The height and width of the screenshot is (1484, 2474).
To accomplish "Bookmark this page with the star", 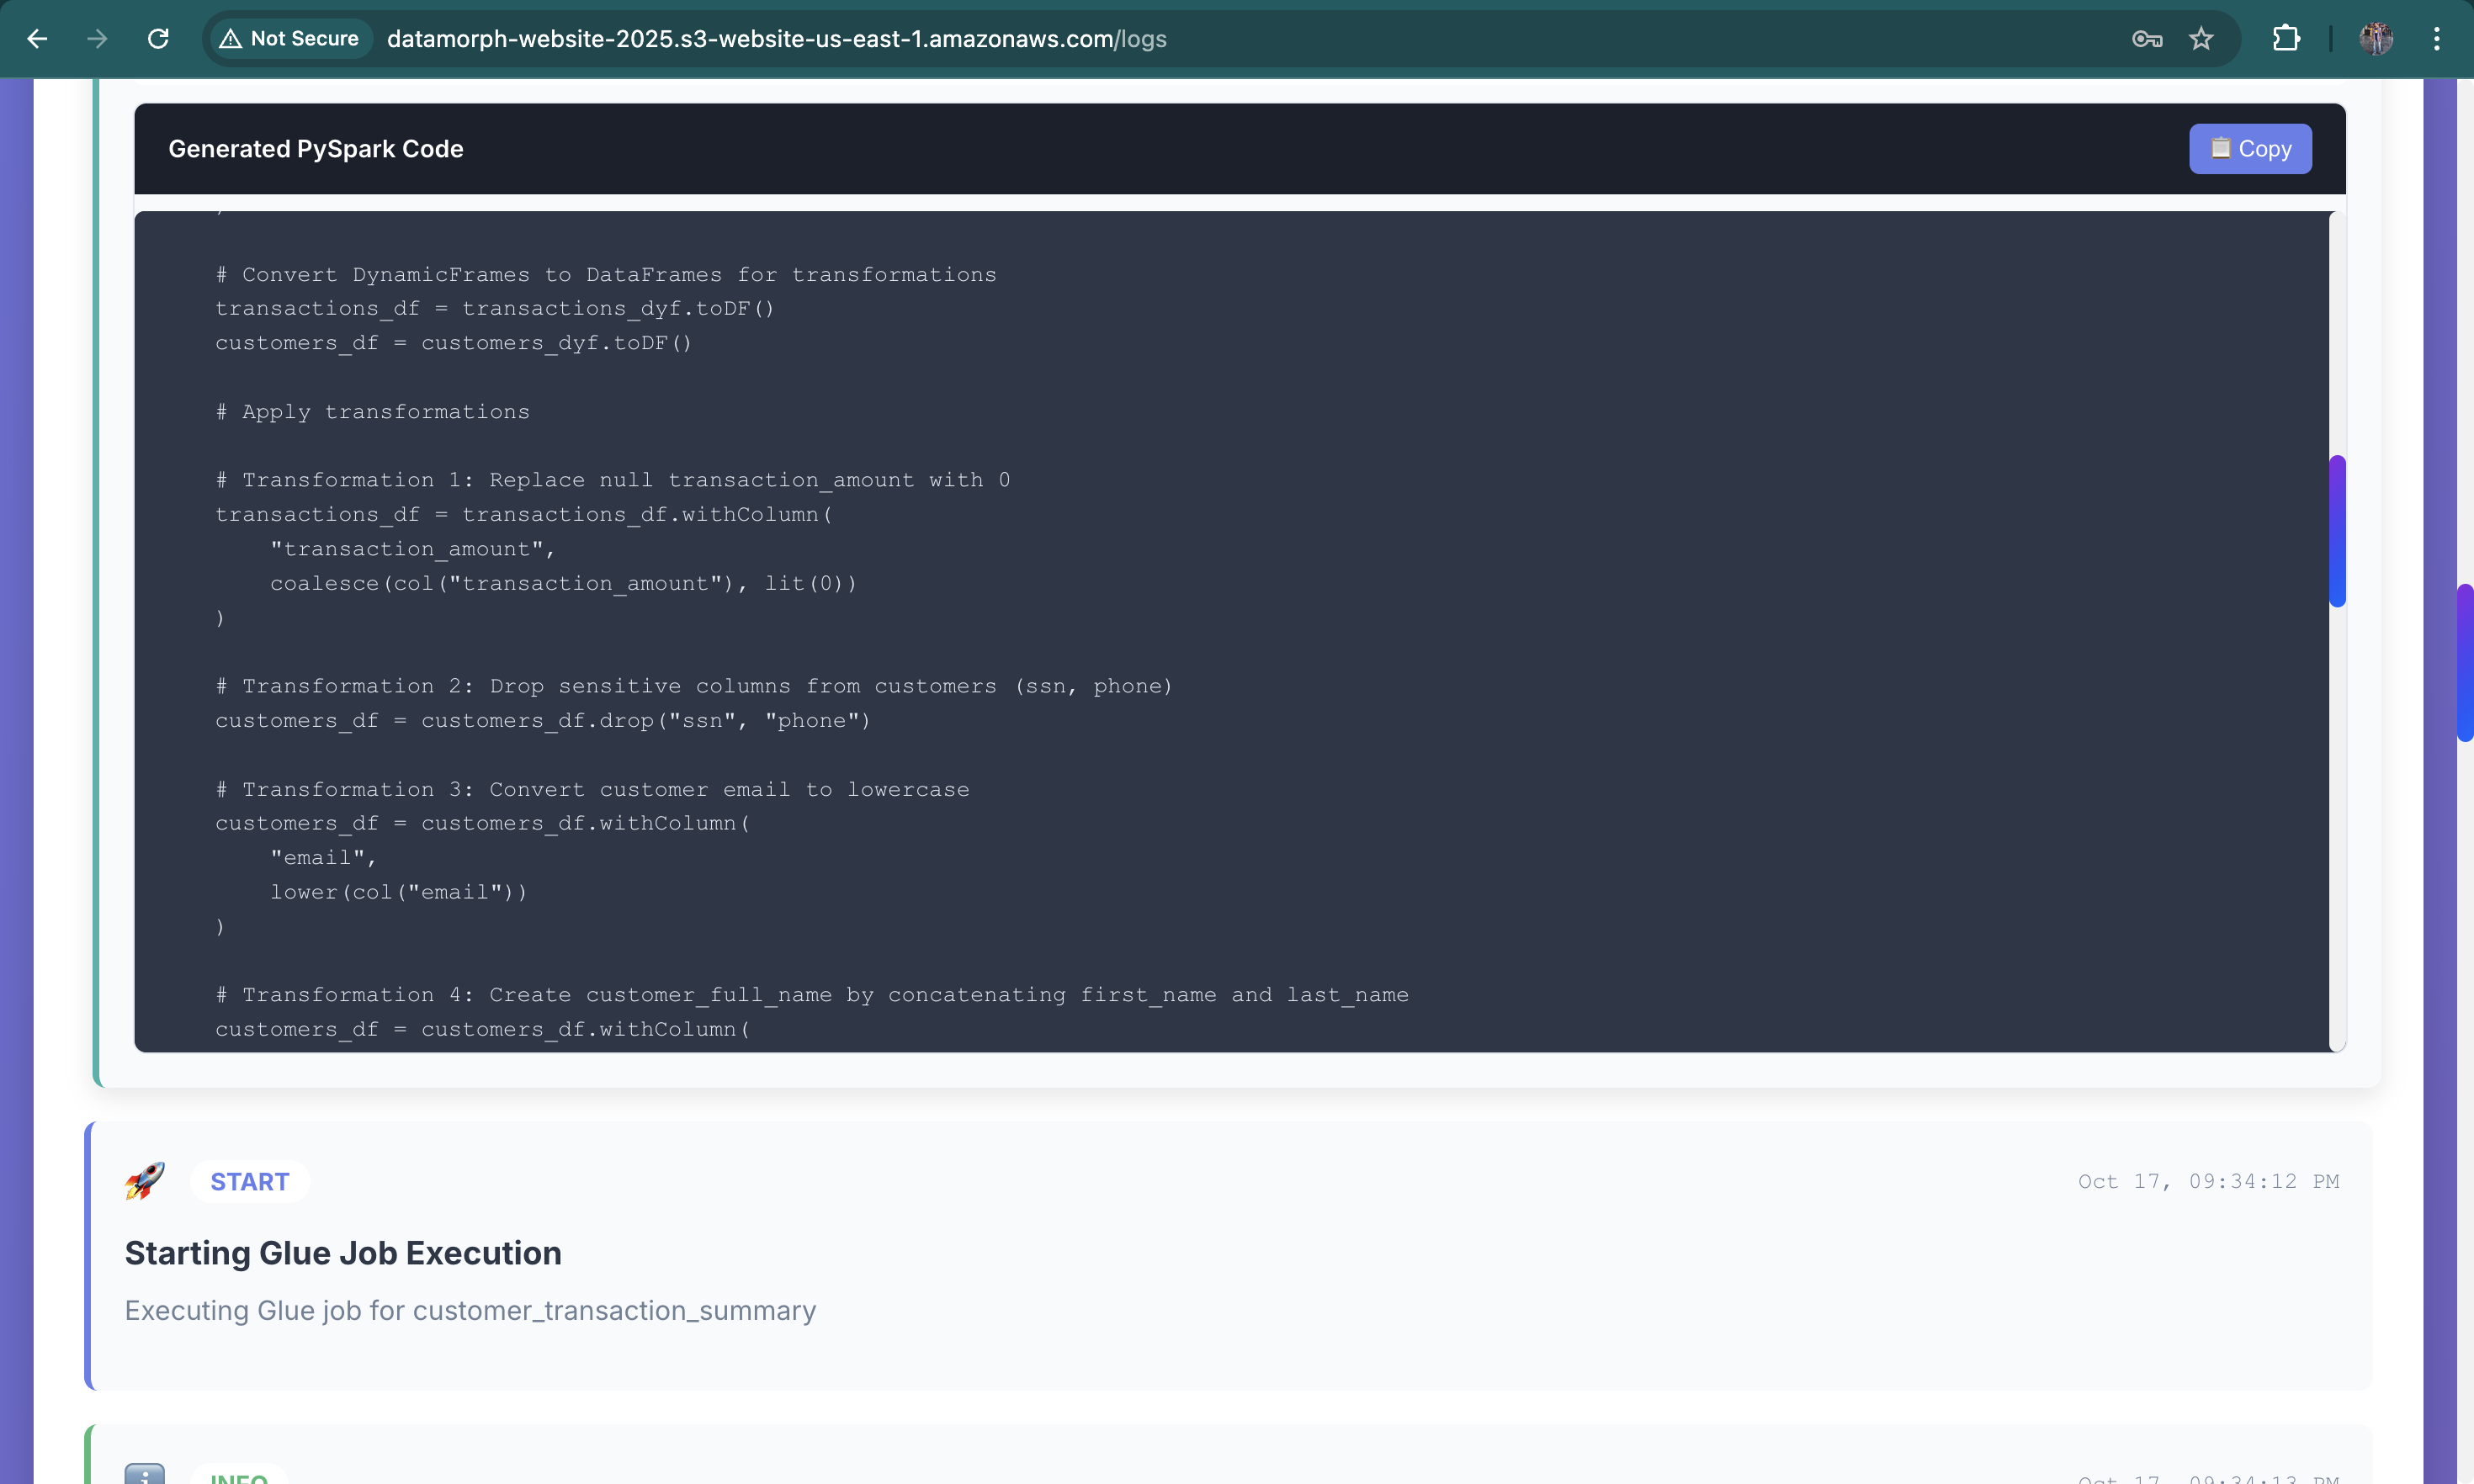I will point(2201,39).
